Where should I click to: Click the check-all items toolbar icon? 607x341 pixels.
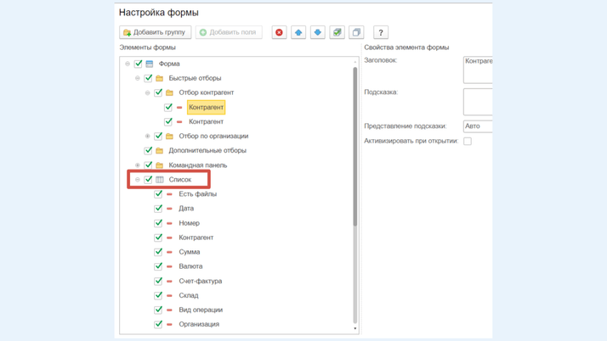click(338, 32)
